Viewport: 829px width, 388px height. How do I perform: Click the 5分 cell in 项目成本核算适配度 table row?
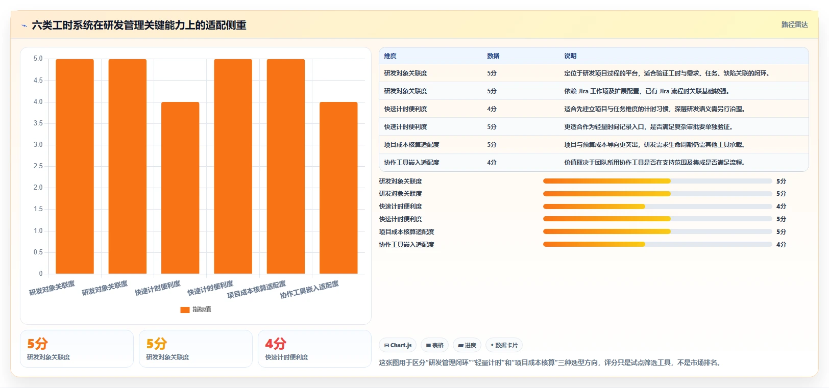492,145
